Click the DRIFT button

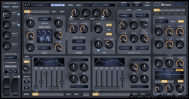point(26,94)
